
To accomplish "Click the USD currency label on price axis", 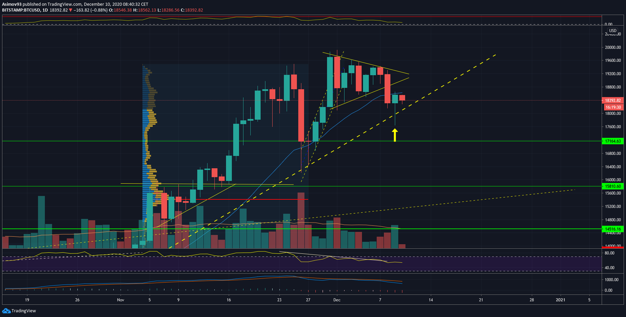I will [613, 30].
